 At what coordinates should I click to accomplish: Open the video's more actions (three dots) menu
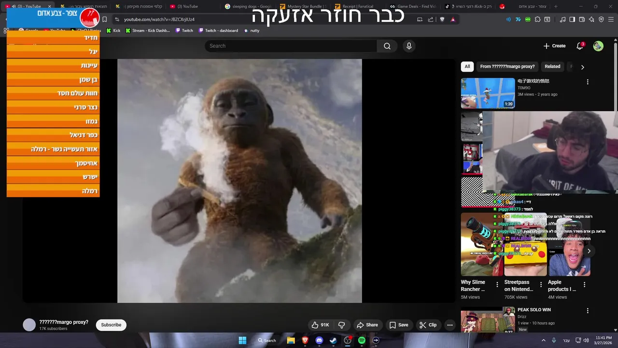click(x=450, y=325)
